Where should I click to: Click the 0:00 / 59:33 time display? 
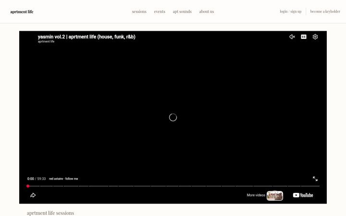click(x=37, y=179)
